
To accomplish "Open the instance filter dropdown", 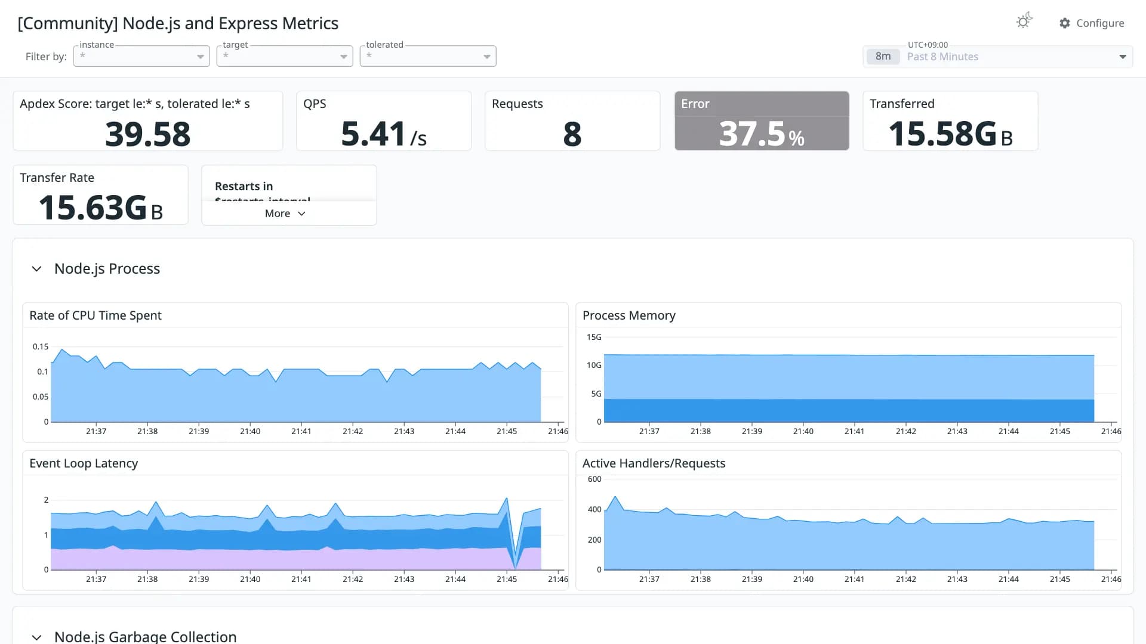I will click(x=141, y=56).
